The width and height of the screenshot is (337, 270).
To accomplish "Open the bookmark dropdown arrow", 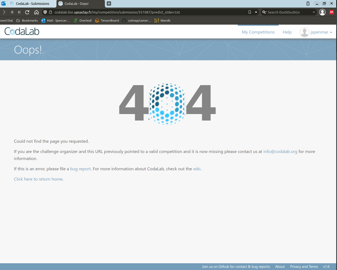I will point(256,12).
